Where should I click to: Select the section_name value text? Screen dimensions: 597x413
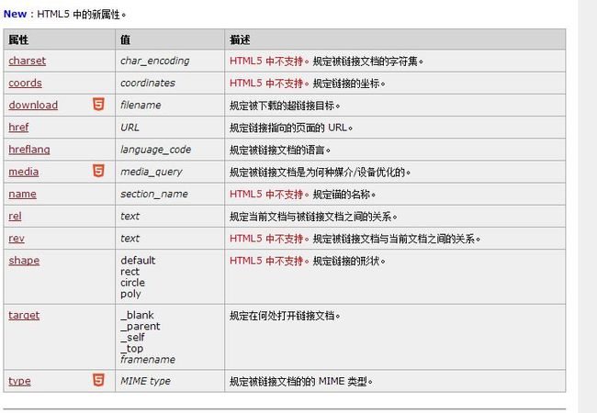(x=154, y=194)
